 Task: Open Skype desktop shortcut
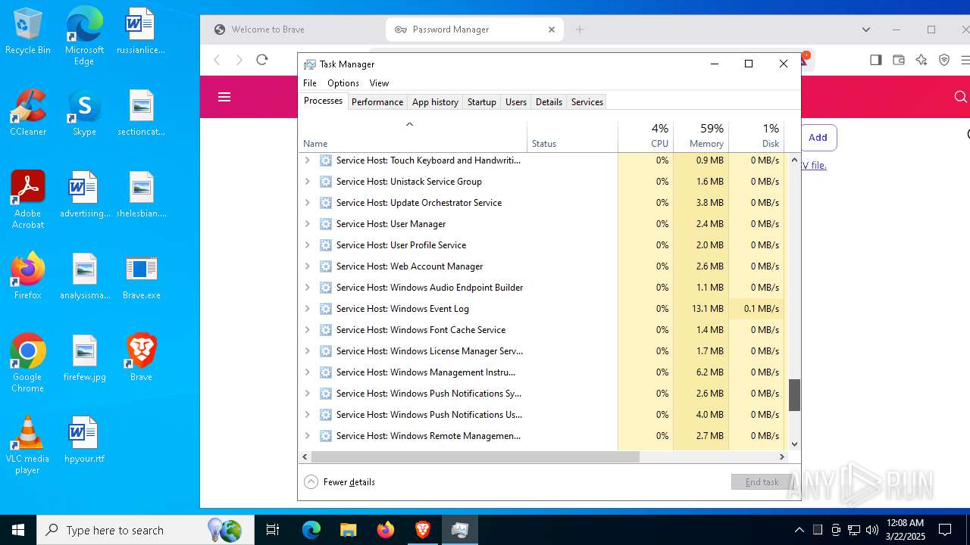tap(84, 113)
